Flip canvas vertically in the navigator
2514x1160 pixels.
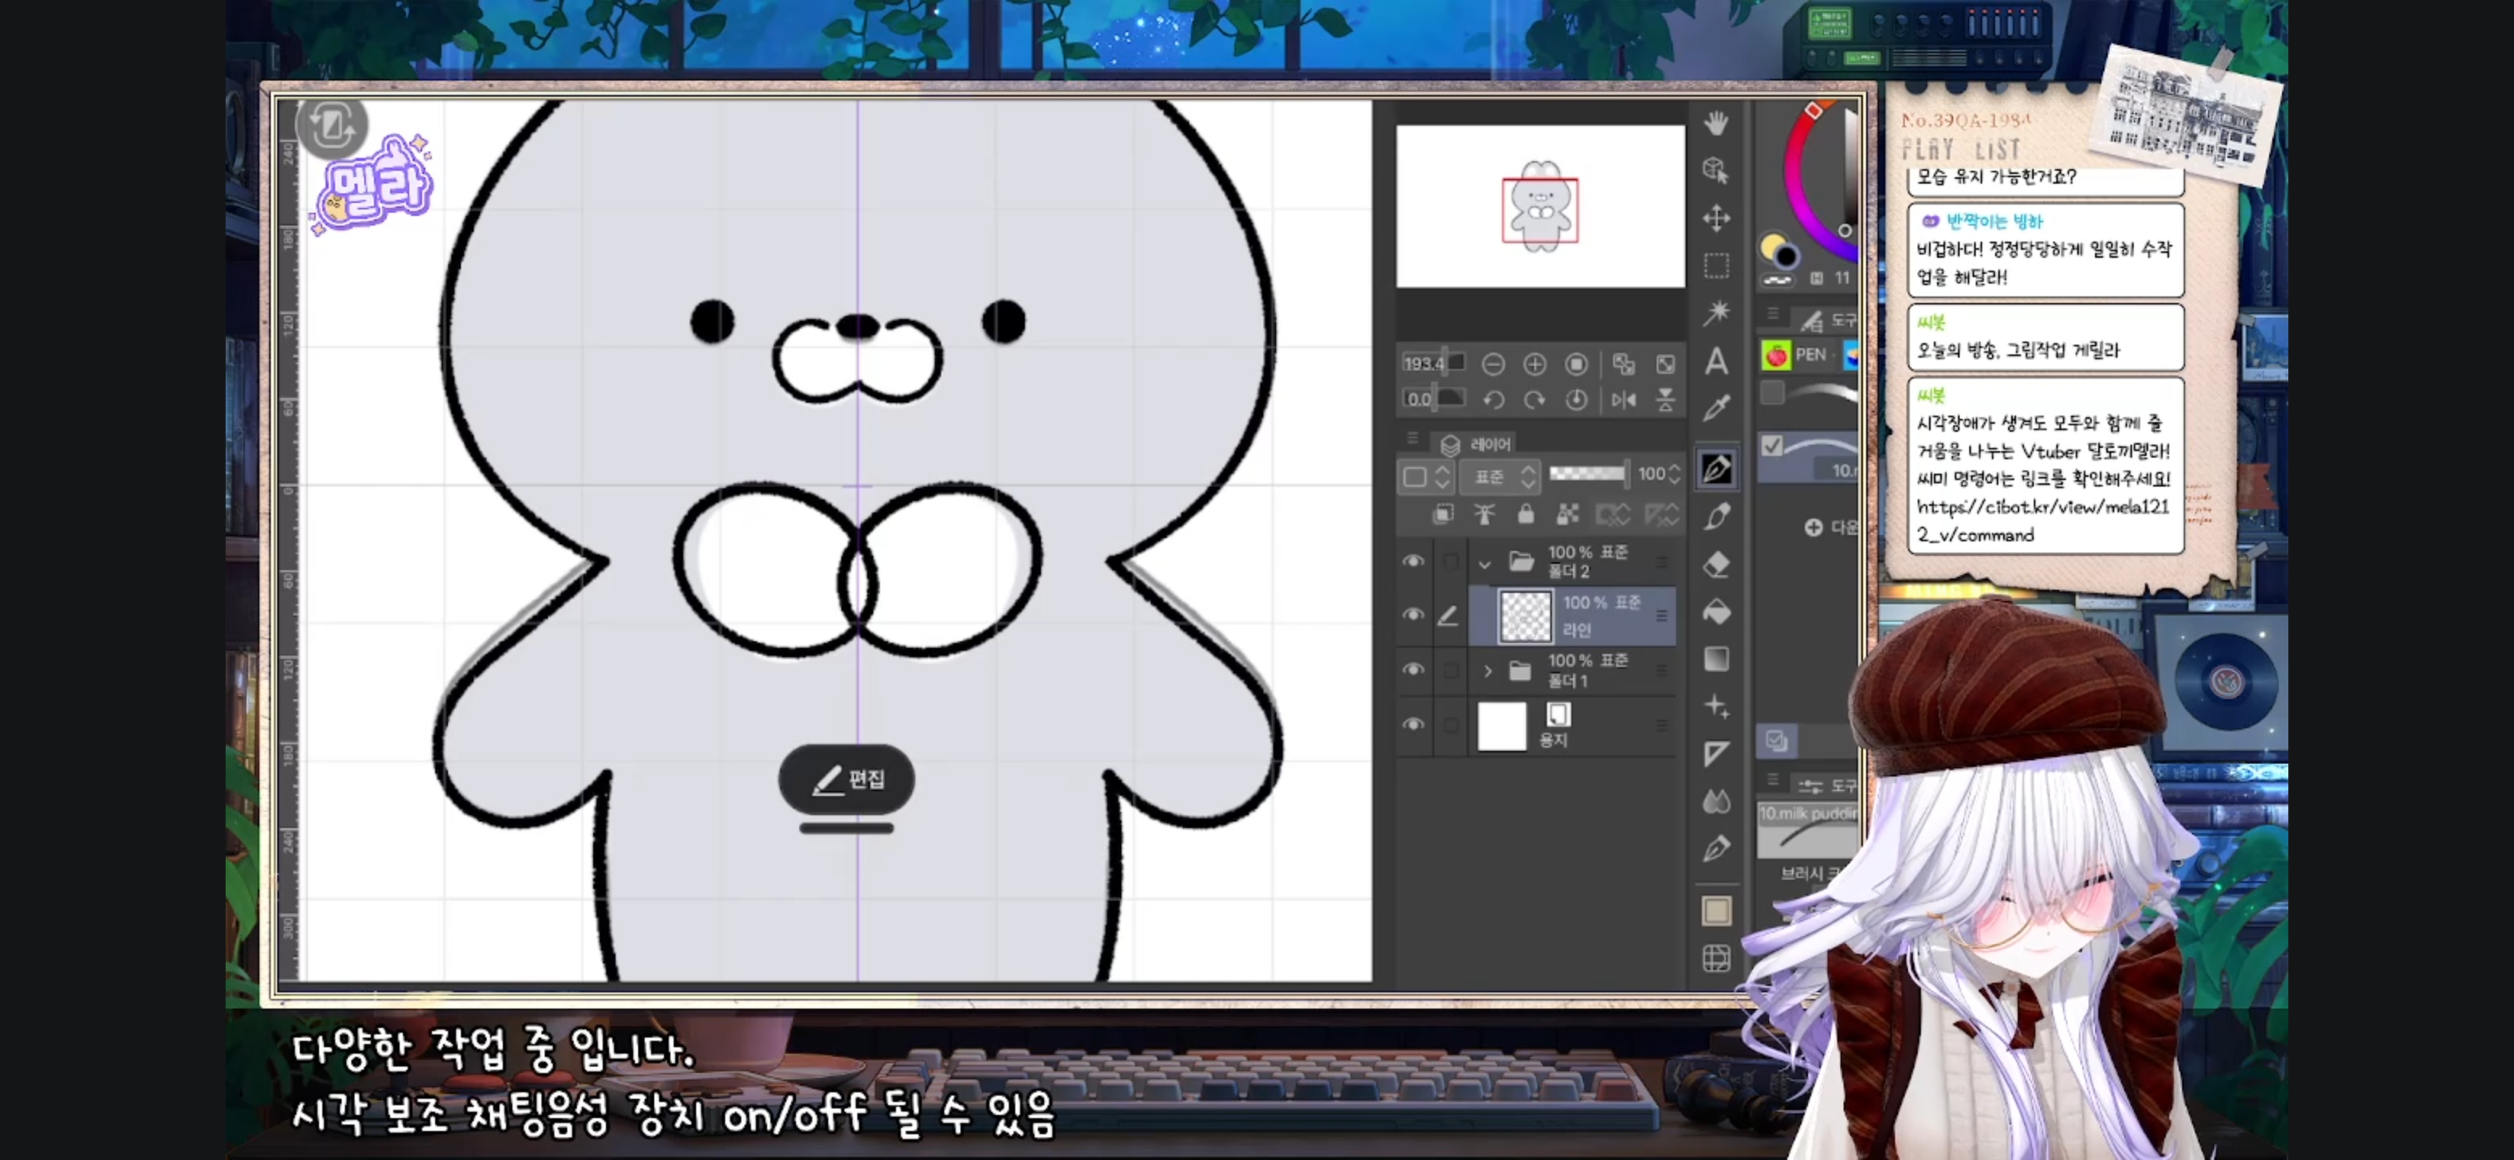pyautogui.click(x=1666, y=400)
